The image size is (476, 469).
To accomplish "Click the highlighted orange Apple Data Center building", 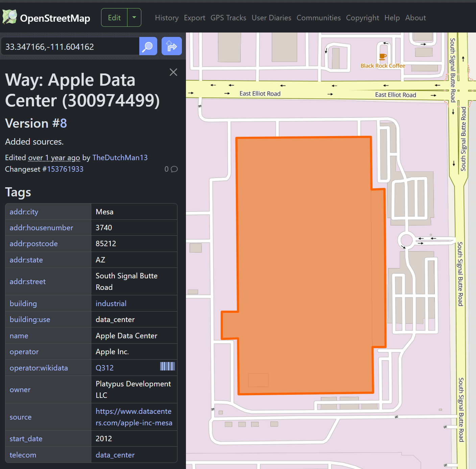I will coord(304,264).
